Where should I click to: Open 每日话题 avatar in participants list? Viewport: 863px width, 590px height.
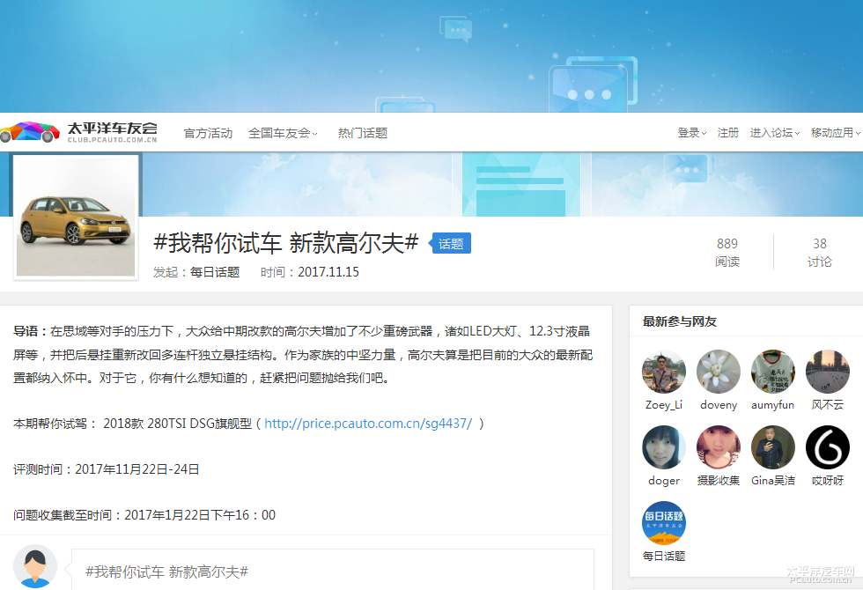[x=663, y=523]
